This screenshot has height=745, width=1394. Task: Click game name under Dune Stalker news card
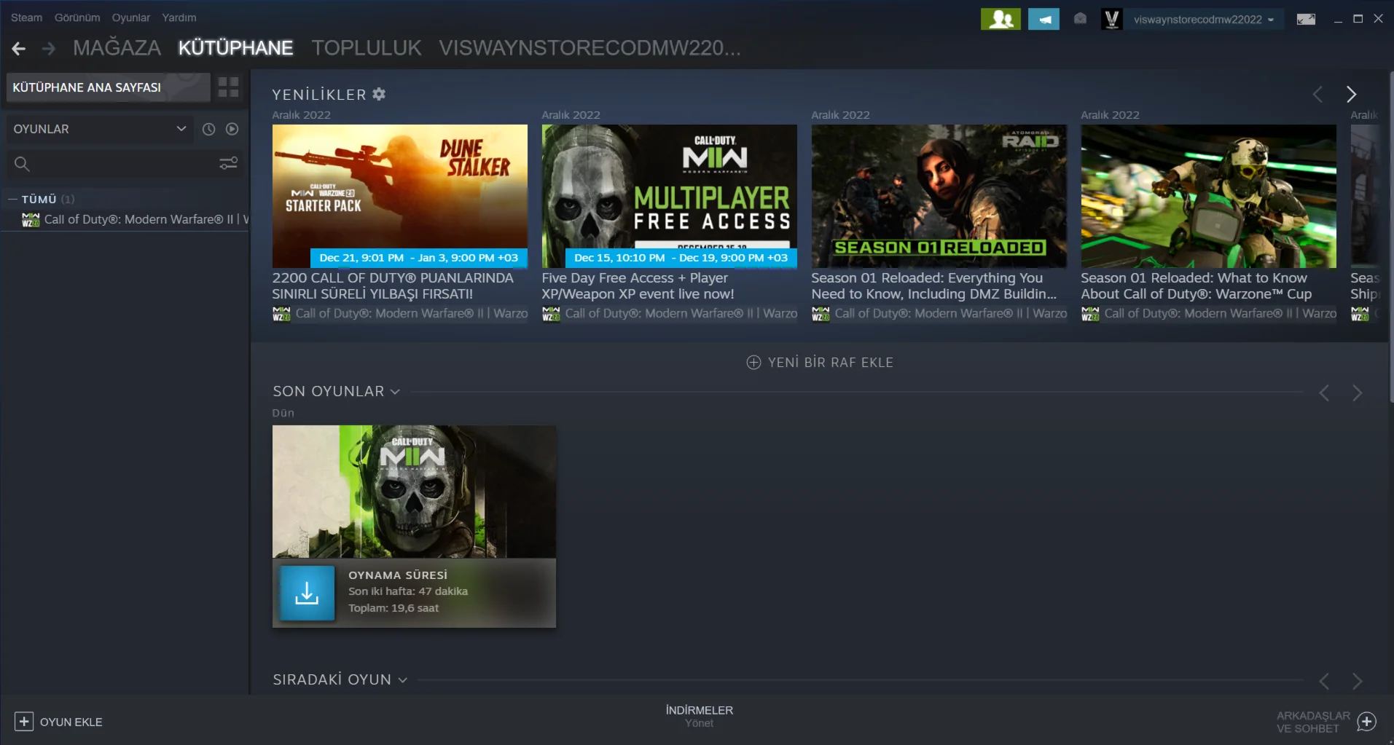pos(412,313)
